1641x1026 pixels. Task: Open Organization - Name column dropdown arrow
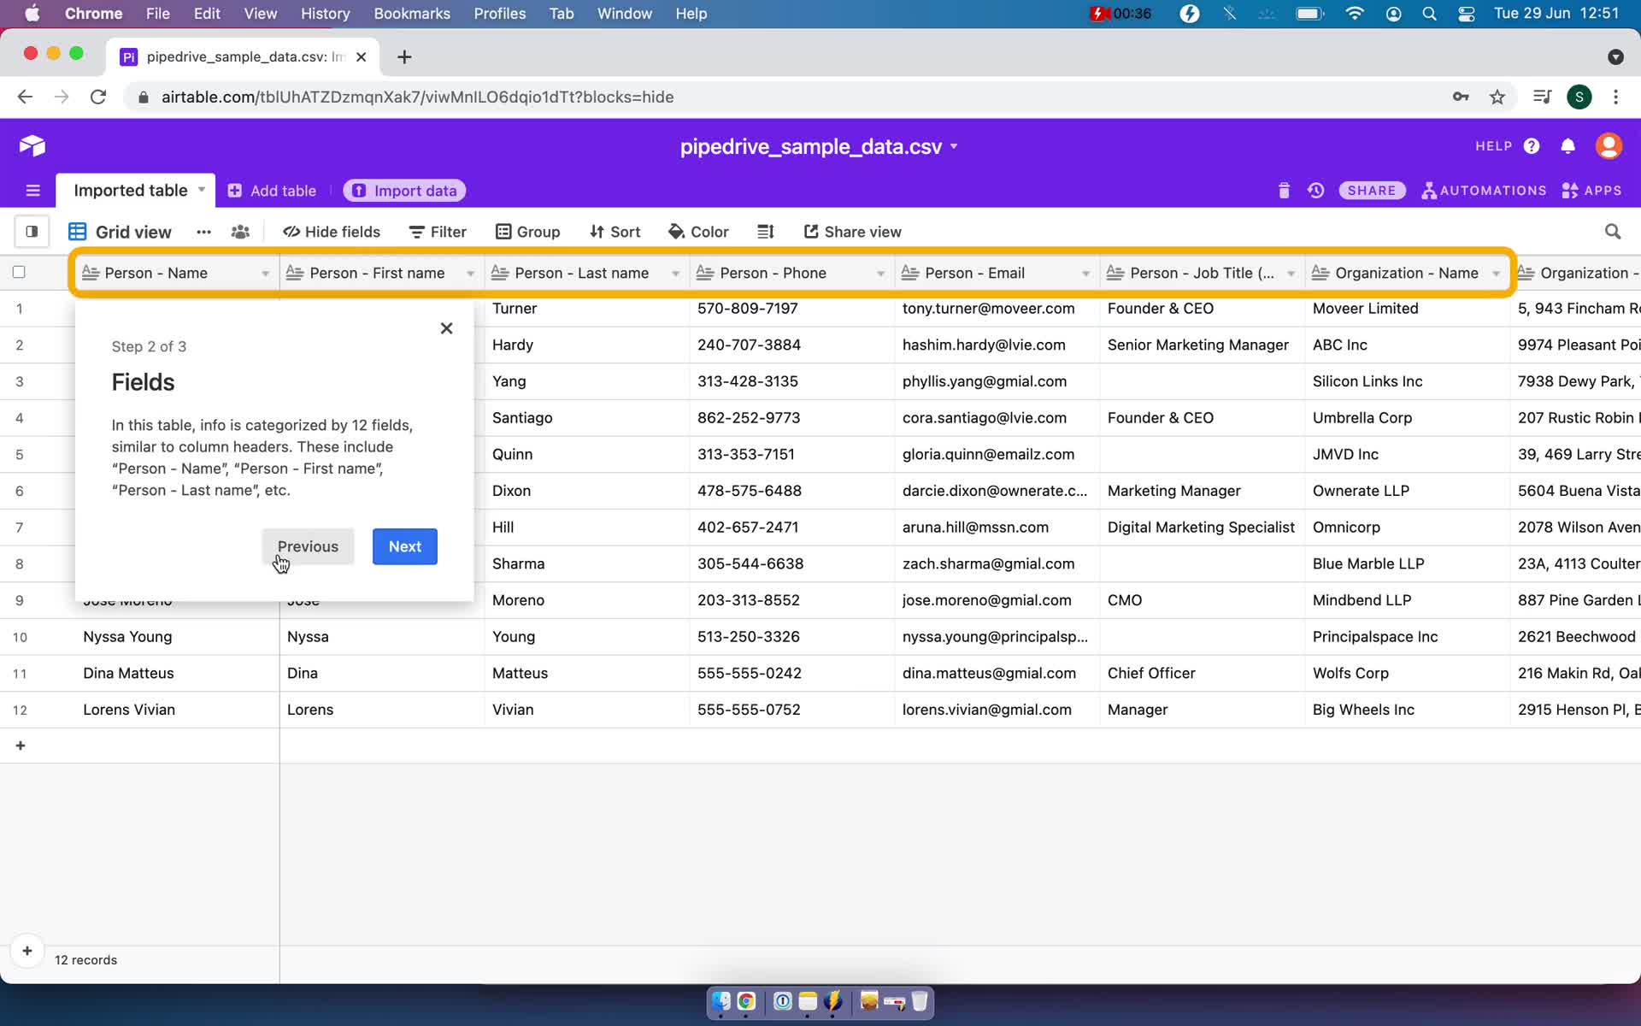tap(1496, 274)
